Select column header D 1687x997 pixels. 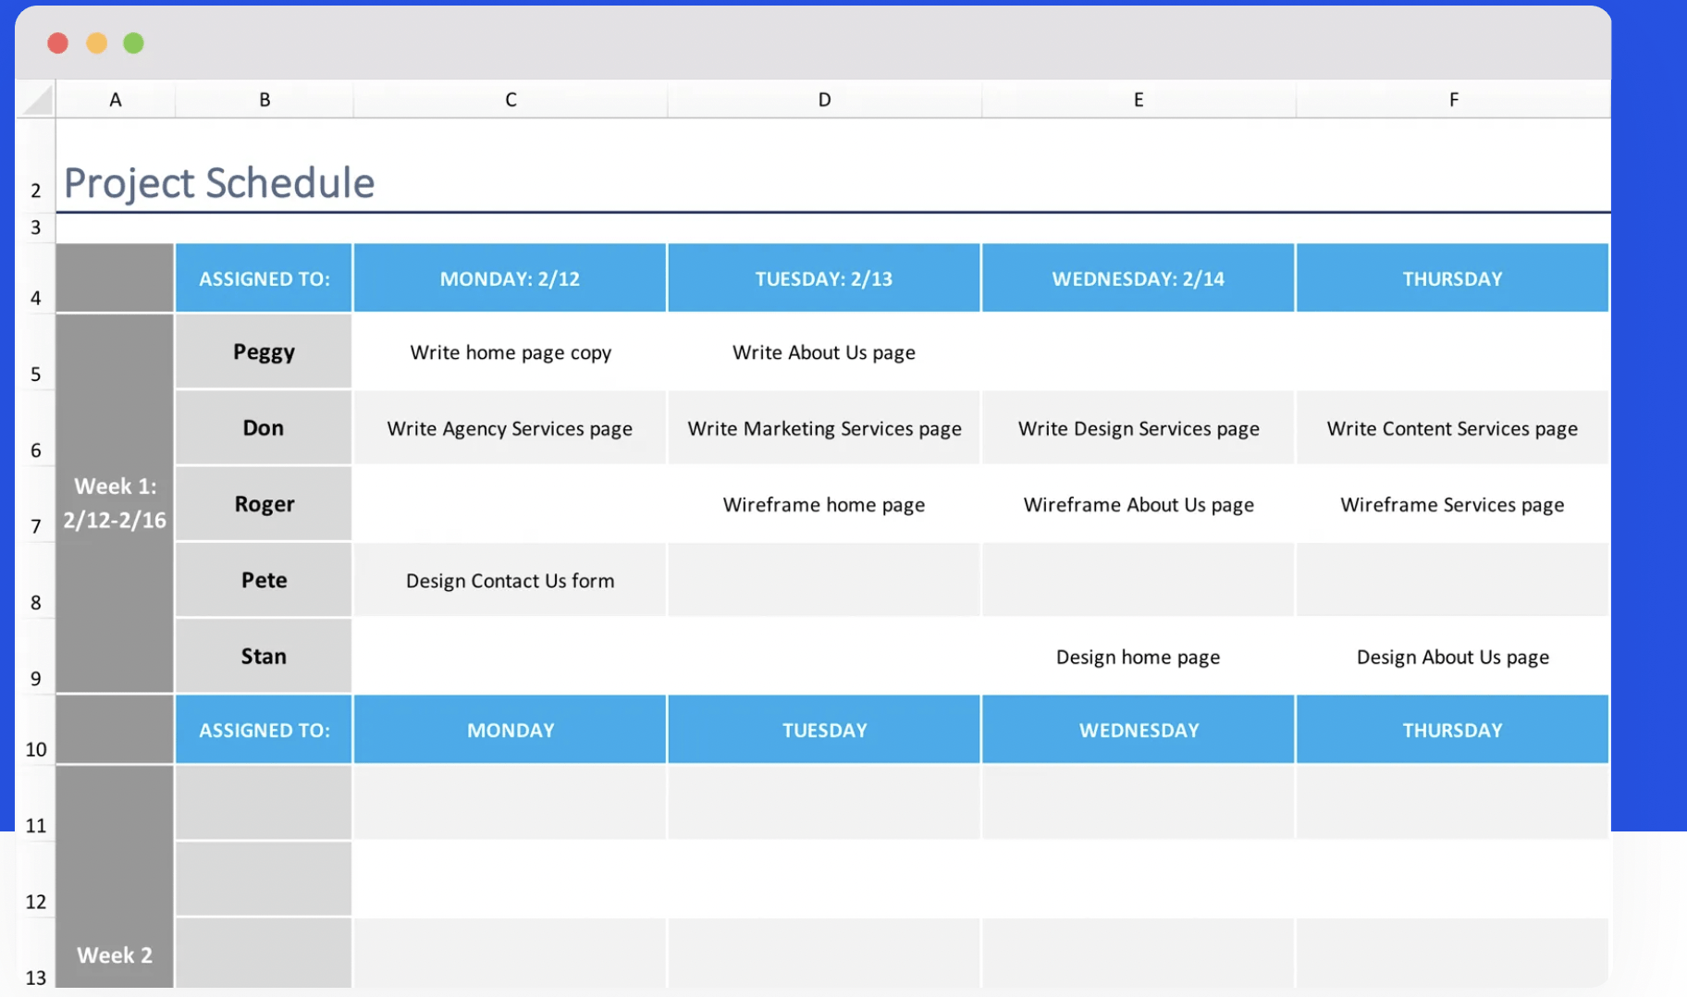pyautogui.click(x=823, y=99)
